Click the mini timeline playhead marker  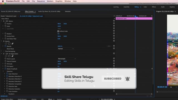click(x=135, y=16)
